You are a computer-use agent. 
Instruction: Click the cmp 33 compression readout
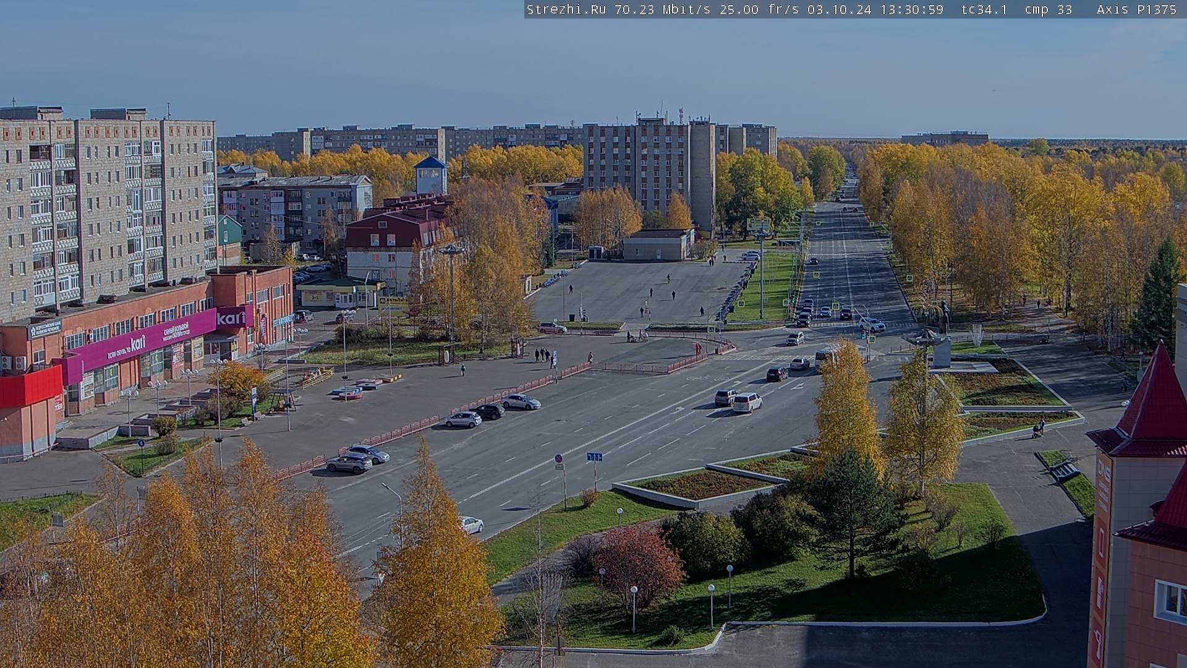point(1049,9)
